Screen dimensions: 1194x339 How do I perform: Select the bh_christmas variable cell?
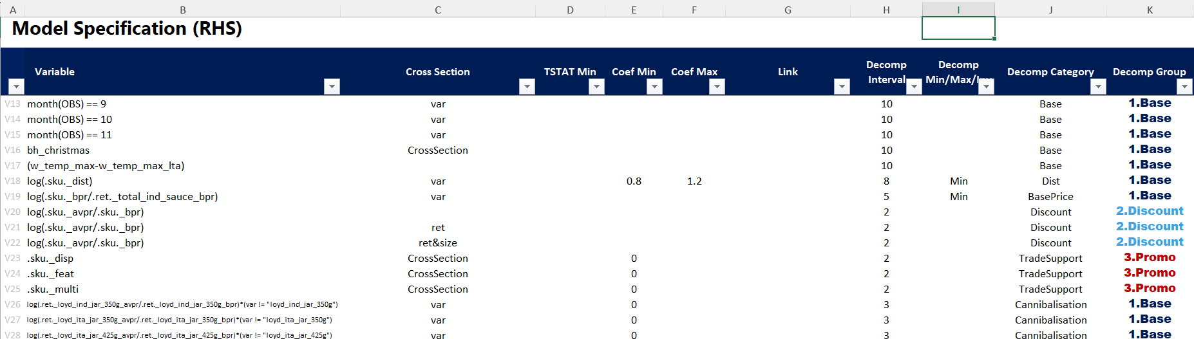[x=59, y=151]
